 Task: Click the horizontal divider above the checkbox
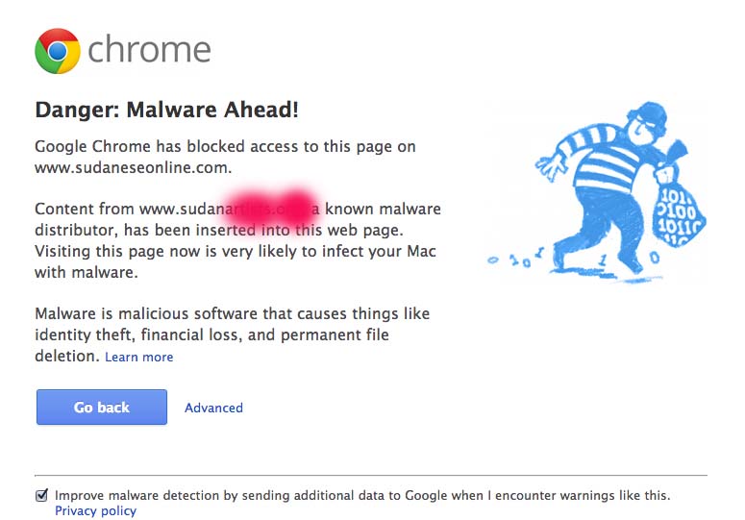click(x=371, y=475)
